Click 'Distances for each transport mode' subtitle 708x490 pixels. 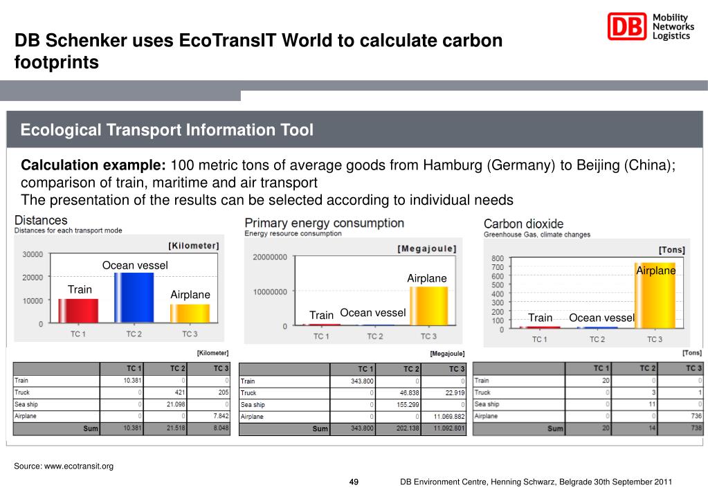point(69,230)
